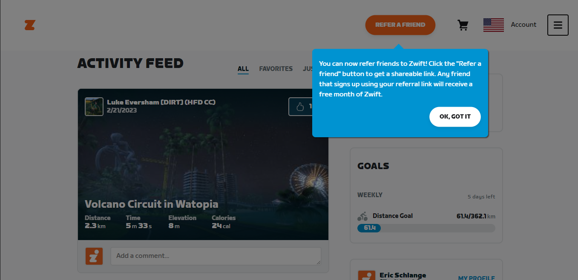Click the Zwift avatar beside the comment box
The image size is (578, 280).
pos(94,256)
